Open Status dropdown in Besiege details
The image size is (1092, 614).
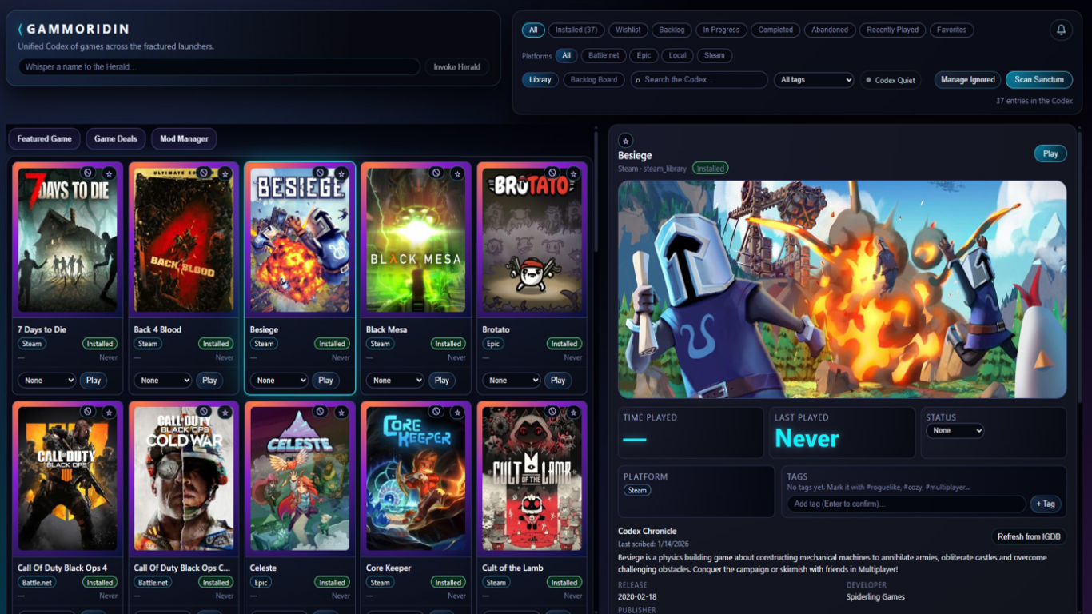click(x=955, y=430)
